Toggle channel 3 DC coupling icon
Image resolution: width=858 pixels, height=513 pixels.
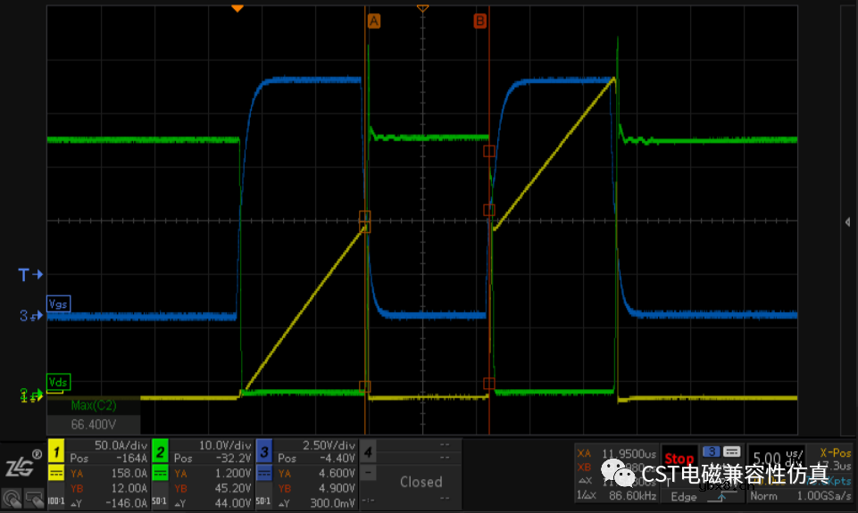coord(265,472)
